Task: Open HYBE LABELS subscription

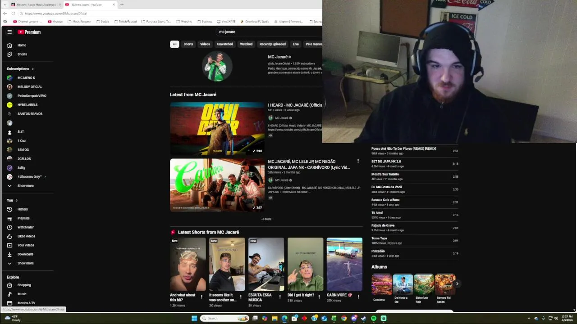Action: (x=27, y=105)
